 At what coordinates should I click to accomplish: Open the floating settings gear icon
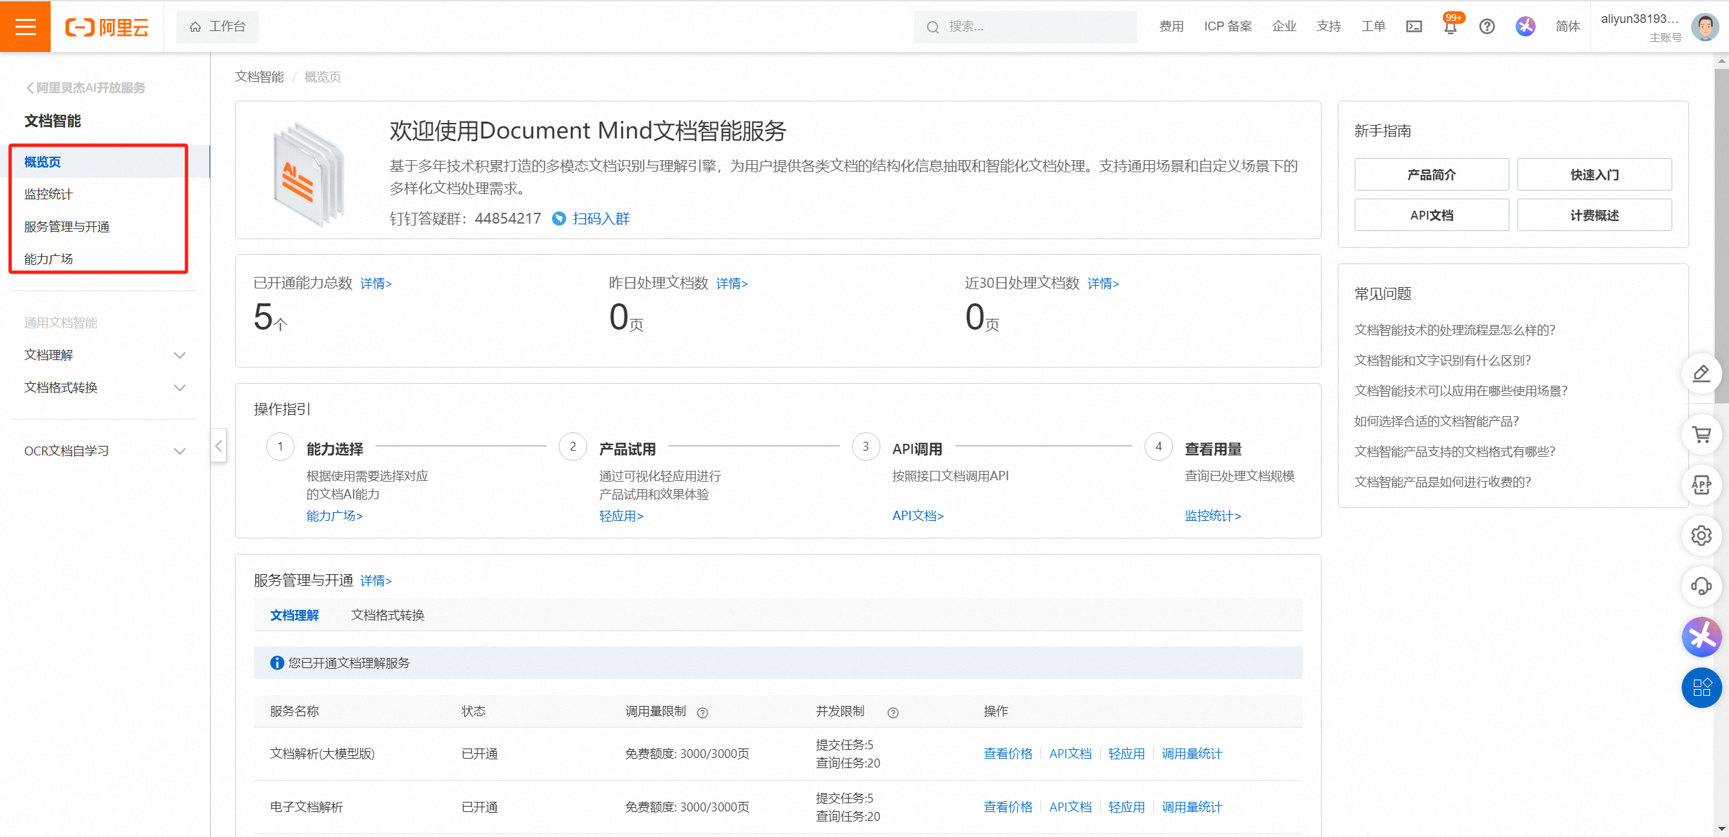point(1701,536)
